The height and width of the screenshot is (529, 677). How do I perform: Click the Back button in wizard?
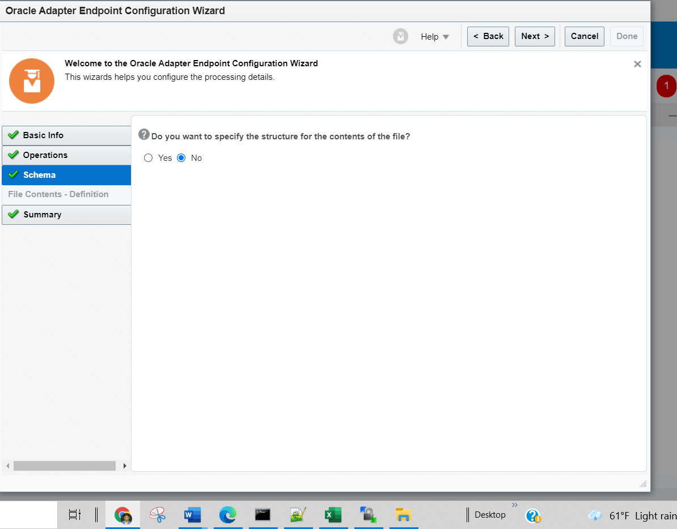coord(488,36)
